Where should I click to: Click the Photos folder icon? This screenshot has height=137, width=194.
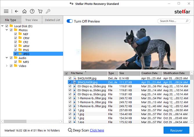(x=16, y=30)
